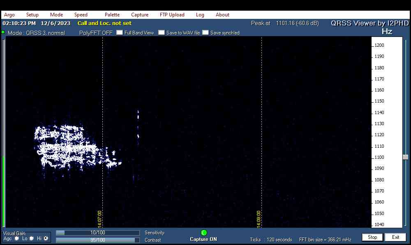Click the Ticks: 120 seconds status text
This screenshot has height=245, width=411.
[271, 240]
